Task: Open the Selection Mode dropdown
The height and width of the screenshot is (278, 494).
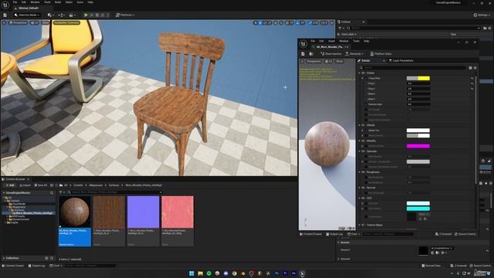Action: tap(27, 15)
